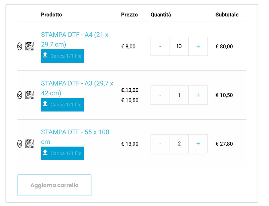Decrease quantity of STAMPA DTF 55 x 100
The width and height of the screenshot is (269, 206).
(160, 143)
